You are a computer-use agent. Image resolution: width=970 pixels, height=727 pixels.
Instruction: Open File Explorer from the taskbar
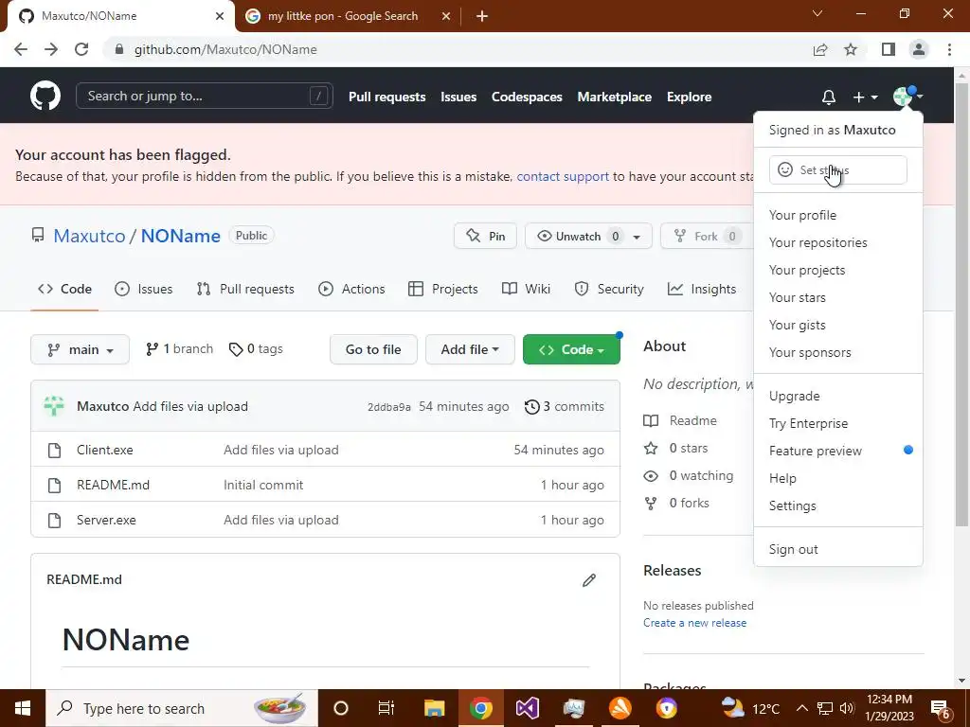(434, 708)
